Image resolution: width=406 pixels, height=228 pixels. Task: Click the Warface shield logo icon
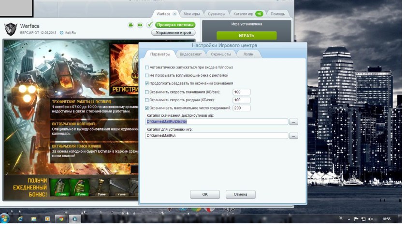[x=10, y=28]
